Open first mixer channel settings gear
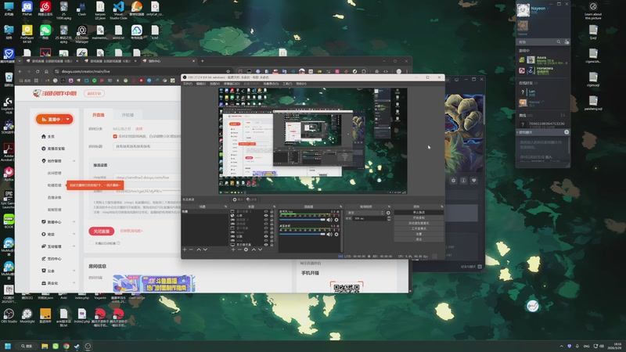Screen dimensions: 626x352 point(336,220)
